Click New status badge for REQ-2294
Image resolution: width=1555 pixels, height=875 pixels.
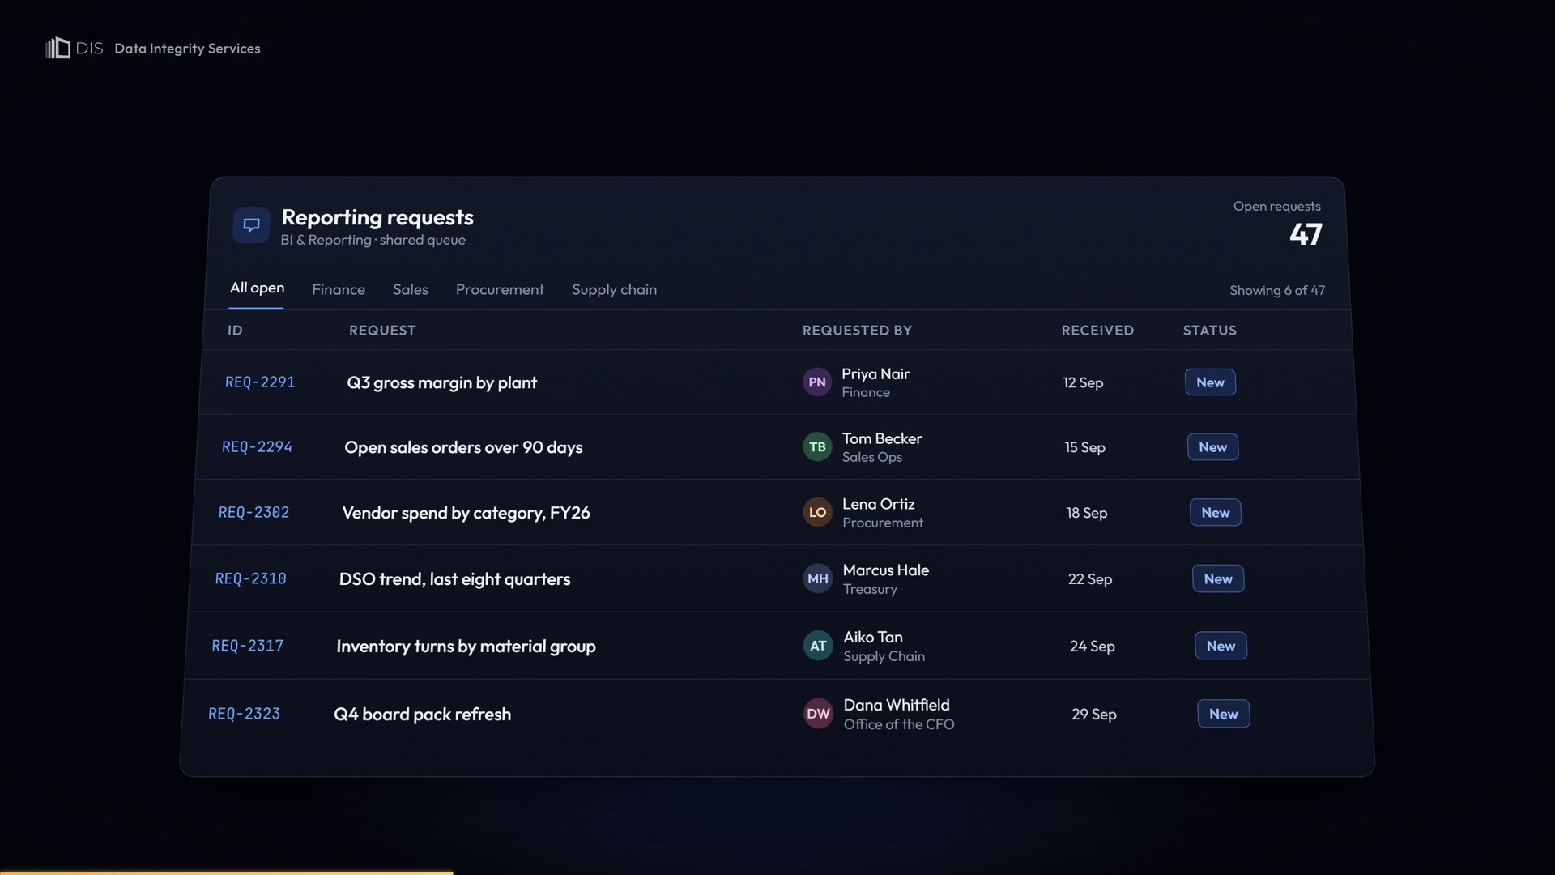click(x=1212, y=447)
